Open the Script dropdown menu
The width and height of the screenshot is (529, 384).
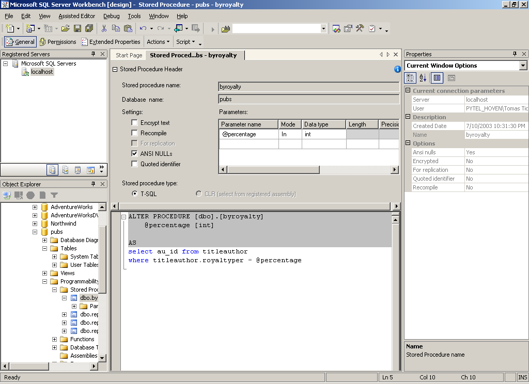coord(185,42)
